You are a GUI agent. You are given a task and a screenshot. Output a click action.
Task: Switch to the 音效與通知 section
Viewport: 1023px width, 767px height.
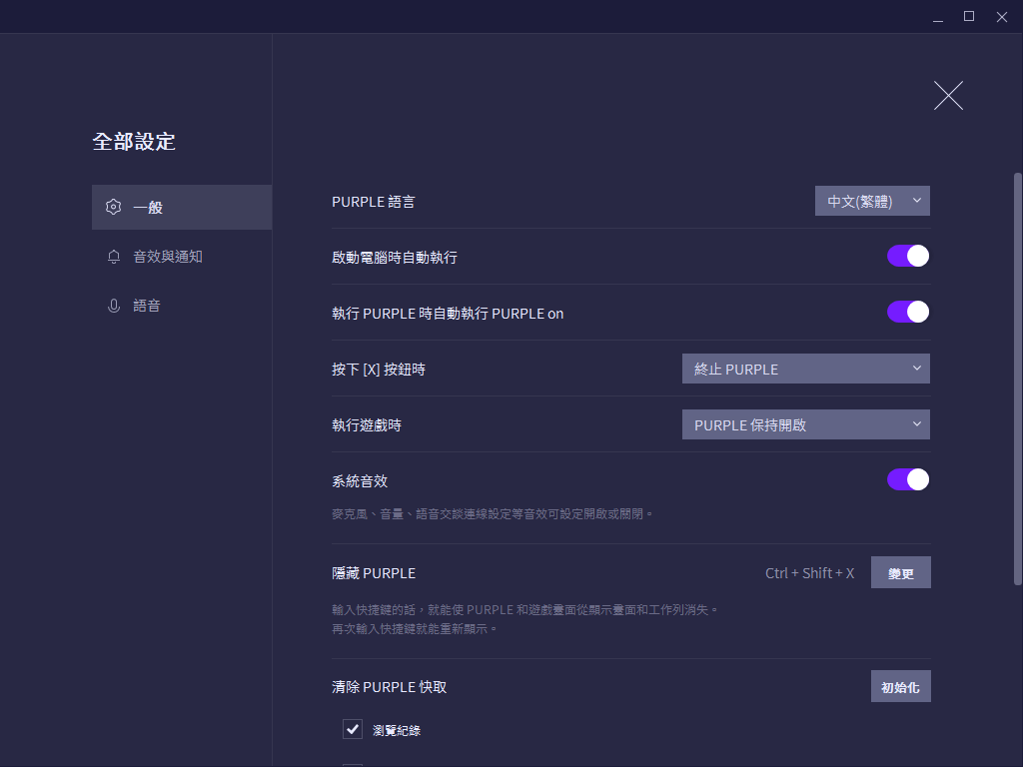[166, 256]
